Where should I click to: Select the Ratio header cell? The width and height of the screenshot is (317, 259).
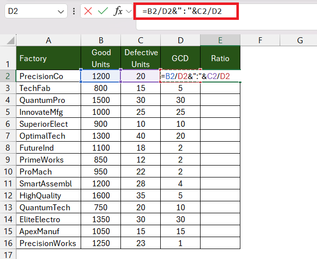pos(220,58)
